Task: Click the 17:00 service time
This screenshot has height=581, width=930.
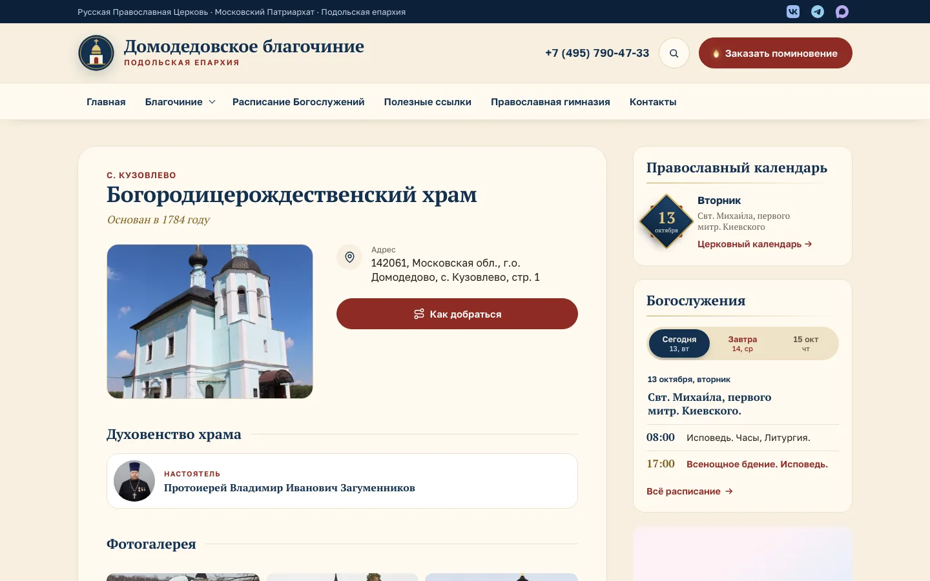Action: [x=661, y=464]
